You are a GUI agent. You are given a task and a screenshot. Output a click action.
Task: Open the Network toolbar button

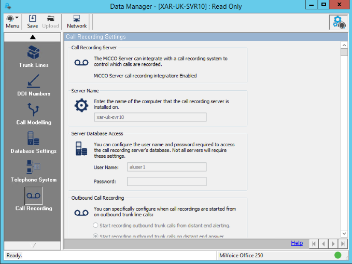pyautogui.click(x=77, y=21)
